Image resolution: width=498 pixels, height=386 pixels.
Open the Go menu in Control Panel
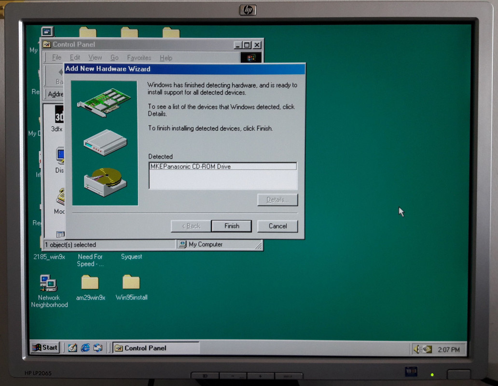(114, 58)
